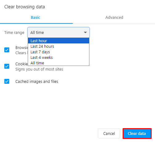The width and height of the screenshot is (155, 142).
Task: Click the Clear data button
Action: tap(137, 133)
